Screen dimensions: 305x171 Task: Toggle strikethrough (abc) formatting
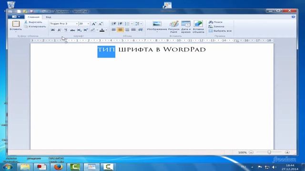coord(72,30)
